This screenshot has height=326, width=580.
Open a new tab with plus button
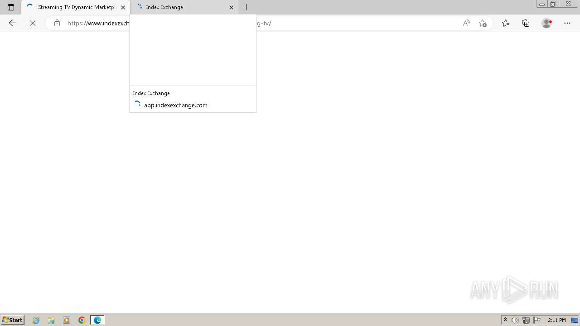[x=246, y=7]
